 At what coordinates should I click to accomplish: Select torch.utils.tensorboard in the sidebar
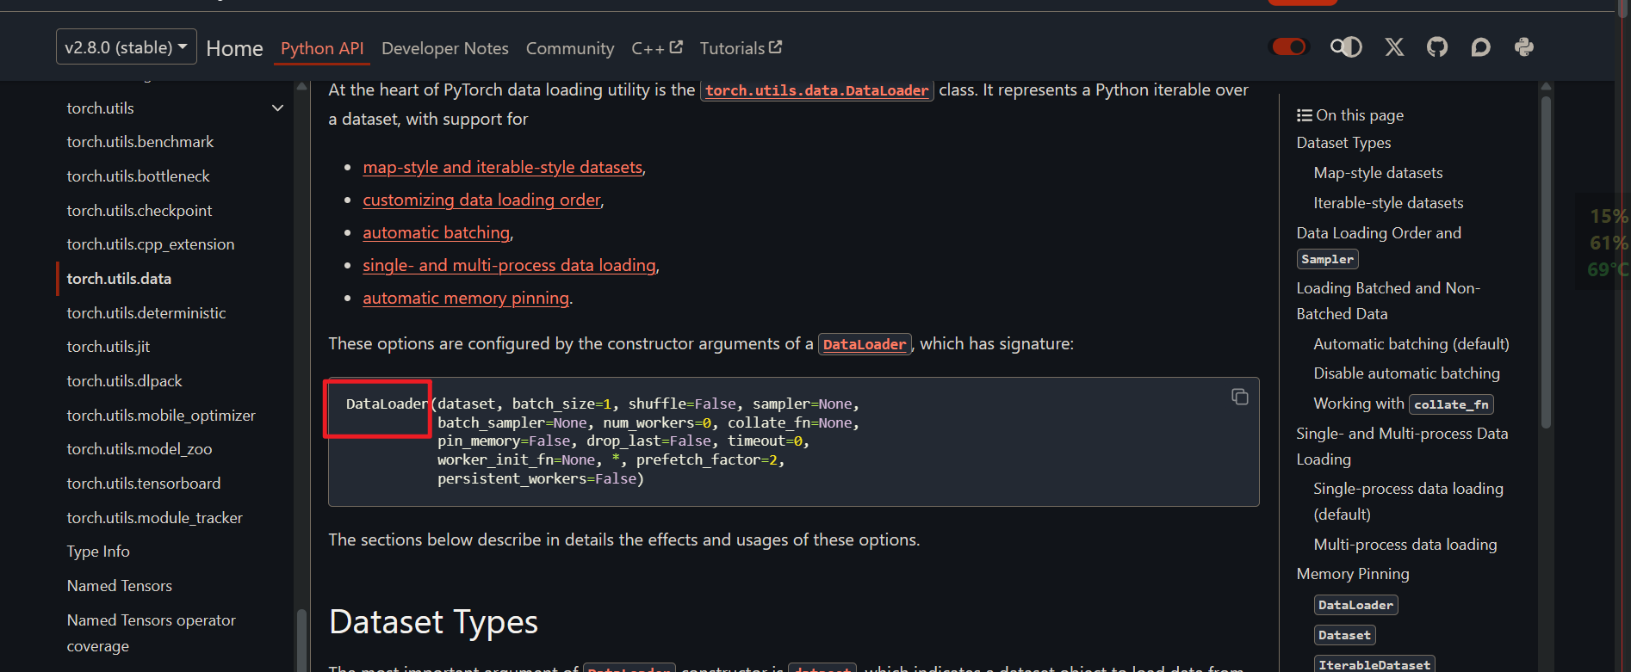click(x=144, y=484)
